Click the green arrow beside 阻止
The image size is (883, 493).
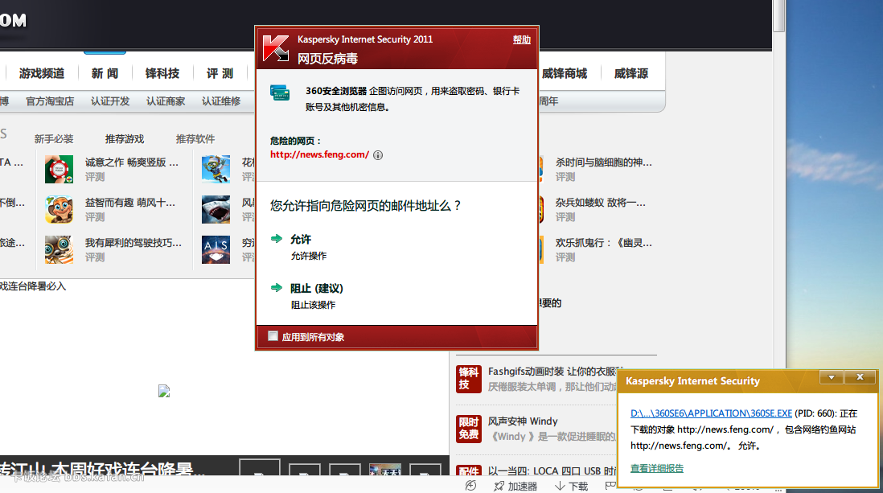pos(277,287)
